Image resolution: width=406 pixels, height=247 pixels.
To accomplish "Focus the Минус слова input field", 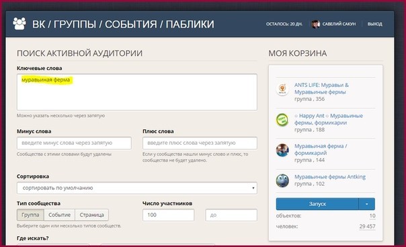I will (x=74, y=143).
